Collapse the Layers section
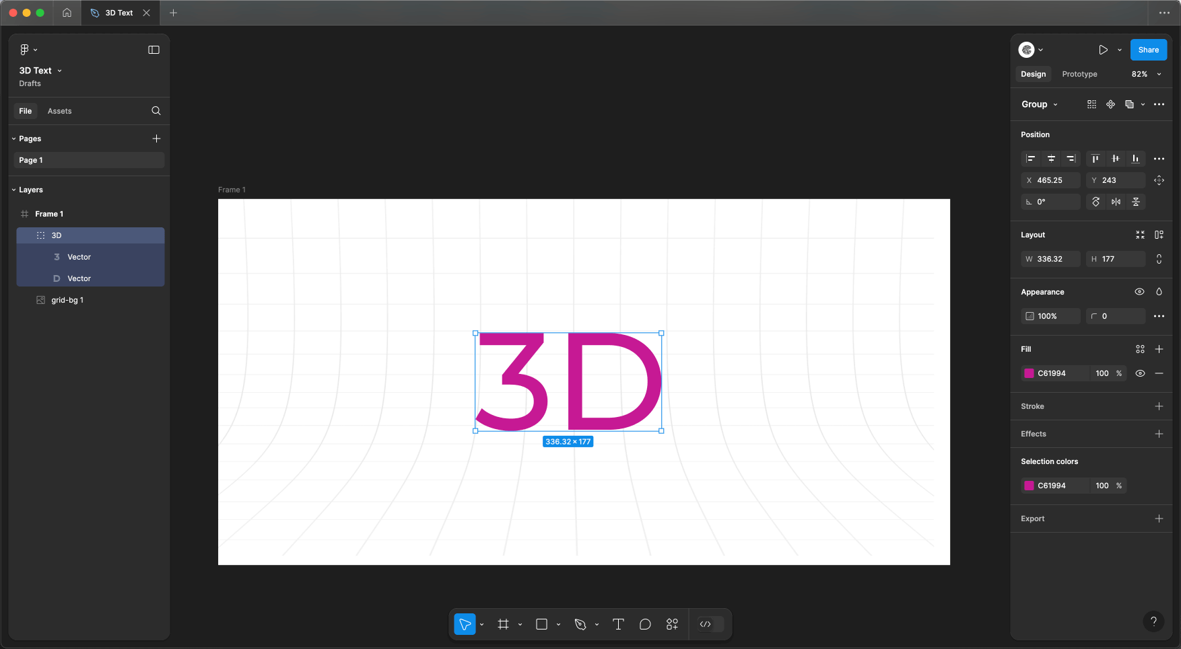This screenshot has height=649, width=1181. pos(14,190)
